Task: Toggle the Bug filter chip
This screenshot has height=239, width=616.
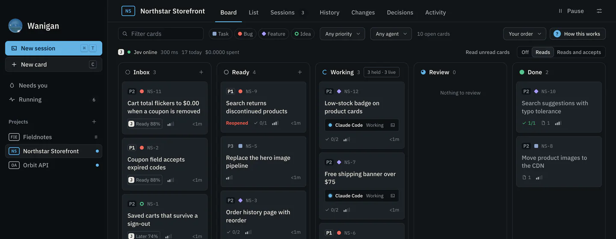Action: 245,34
